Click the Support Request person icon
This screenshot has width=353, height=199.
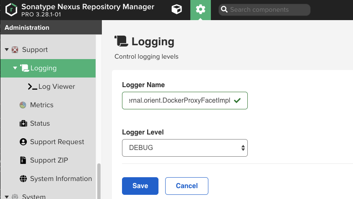pyautogui.click(x=23, y=142)
